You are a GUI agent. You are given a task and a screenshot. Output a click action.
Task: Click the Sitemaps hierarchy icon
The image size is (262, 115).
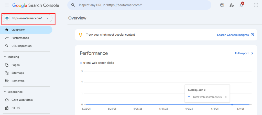coord(7,73)
